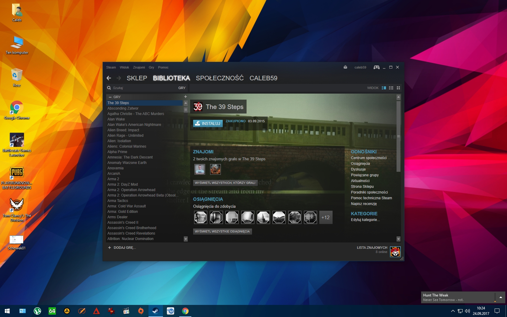The image size is (507, 317).
Task: Open uTorrent from taskbar
Action: click(37, 311)
